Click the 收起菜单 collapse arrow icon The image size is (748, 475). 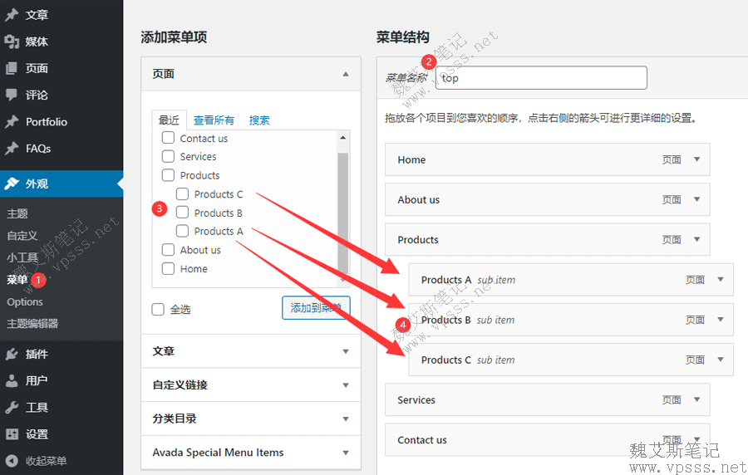pyautogui.click(x=12, y=461)
